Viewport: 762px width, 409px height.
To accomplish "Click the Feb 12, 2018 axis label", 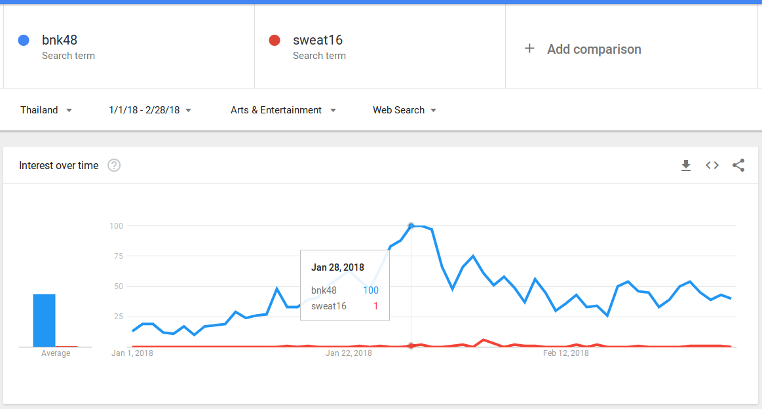I will [566, 353].
